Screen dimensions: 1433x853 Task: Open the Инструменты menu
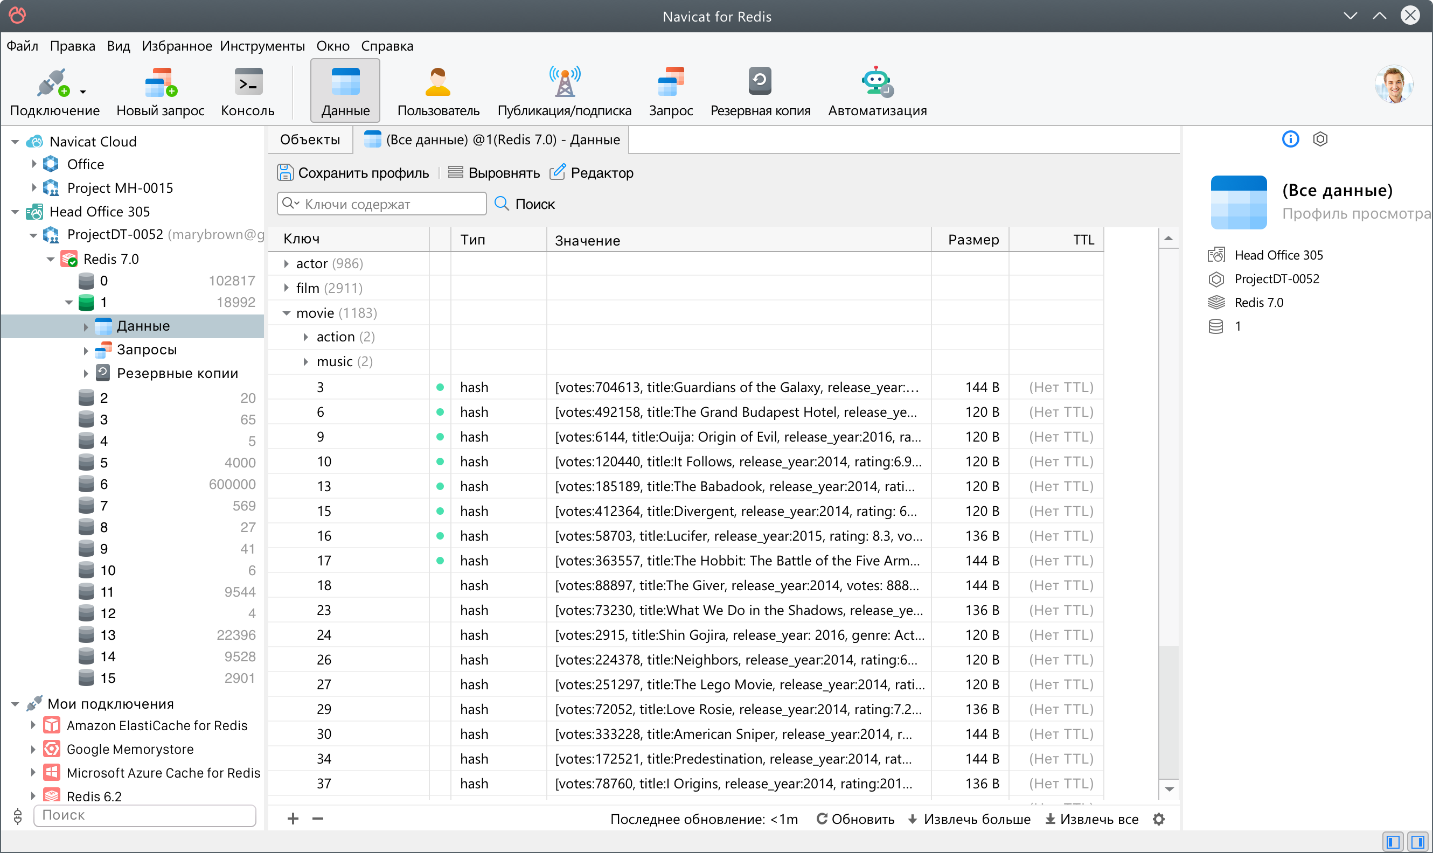tap(262, 46)
